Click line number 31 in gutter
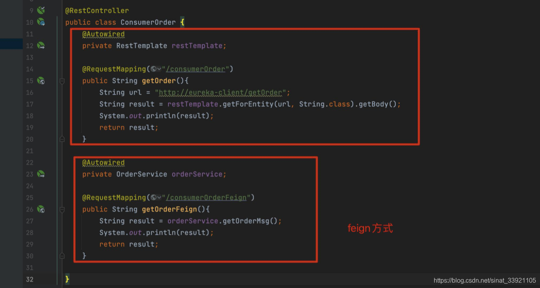This screenshot has width=540, height=288. pyautogui.click(x=30, y=268)
